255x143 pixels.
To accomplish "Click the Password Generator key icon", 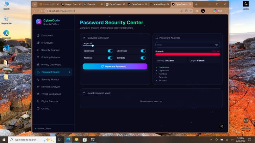I will 84,38.
